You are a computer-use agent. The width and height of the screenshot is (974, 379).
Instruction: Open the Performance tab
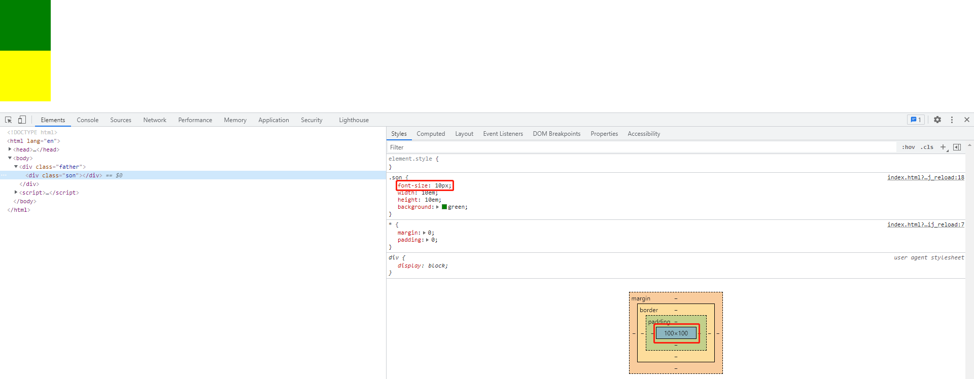click(x=195, y=120)
